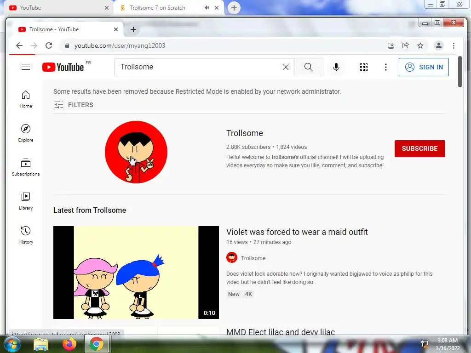Image resolution: width=471 pixels, height=353 pixels.
Task: Open Firefox from the taskbar
Action: [x=69, y=344]
